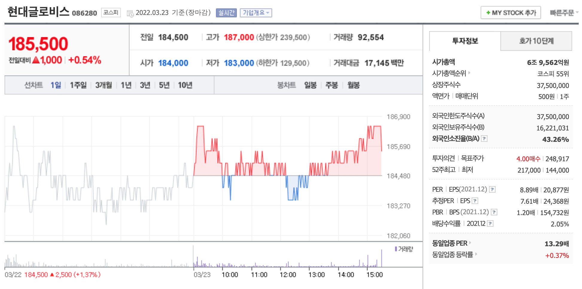Show the 10년 line chart

185,85
